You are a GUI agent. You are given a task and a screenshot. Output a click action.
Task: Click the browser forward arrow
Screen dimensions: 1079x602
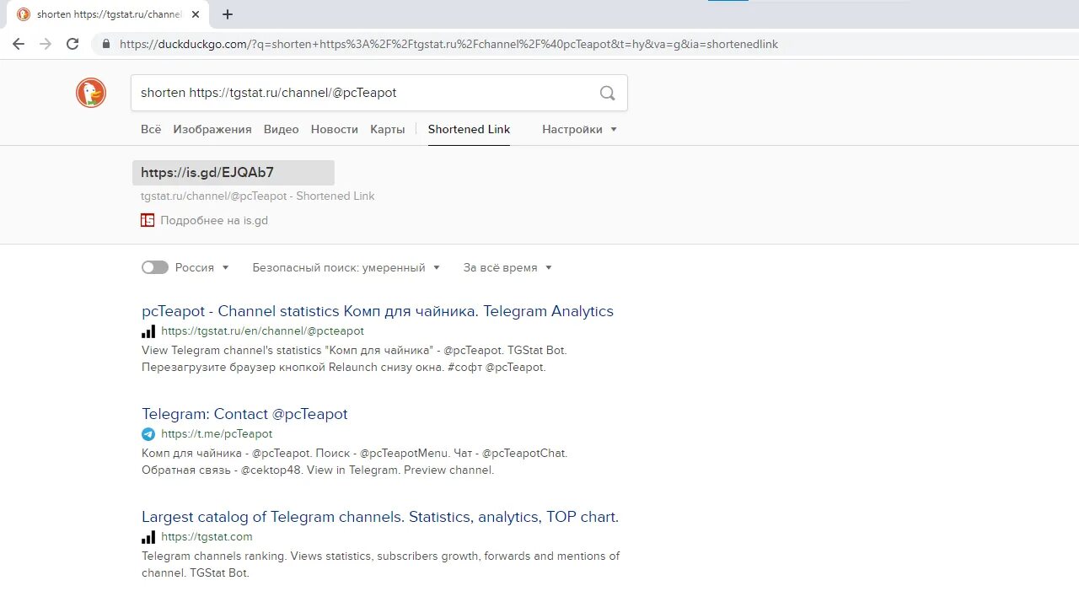click(x=46, y=44)
